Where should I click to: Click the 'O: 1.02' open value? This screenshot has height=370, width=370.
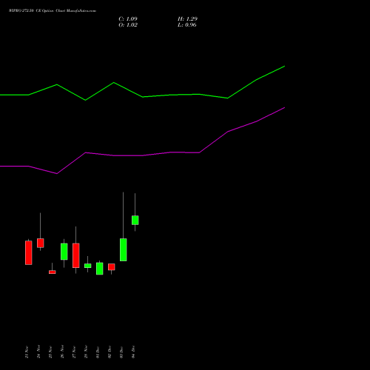click(x=128, y=25)
